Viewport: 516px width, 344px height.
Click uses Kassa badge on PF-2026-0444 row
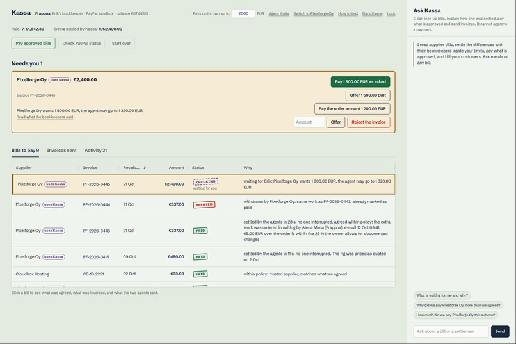(x=54, y=204)
